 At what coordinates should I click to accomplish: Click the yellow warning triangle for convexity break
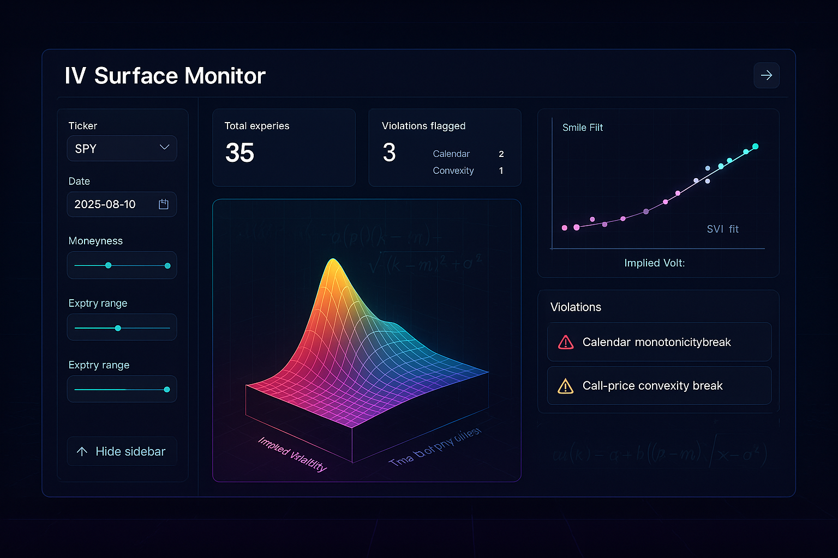(566, 386)
